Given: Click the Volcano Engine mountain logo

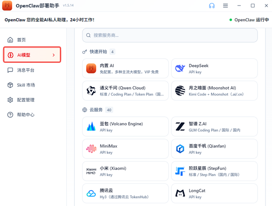Looking at the screenshot, I should [x=91, y=126].
